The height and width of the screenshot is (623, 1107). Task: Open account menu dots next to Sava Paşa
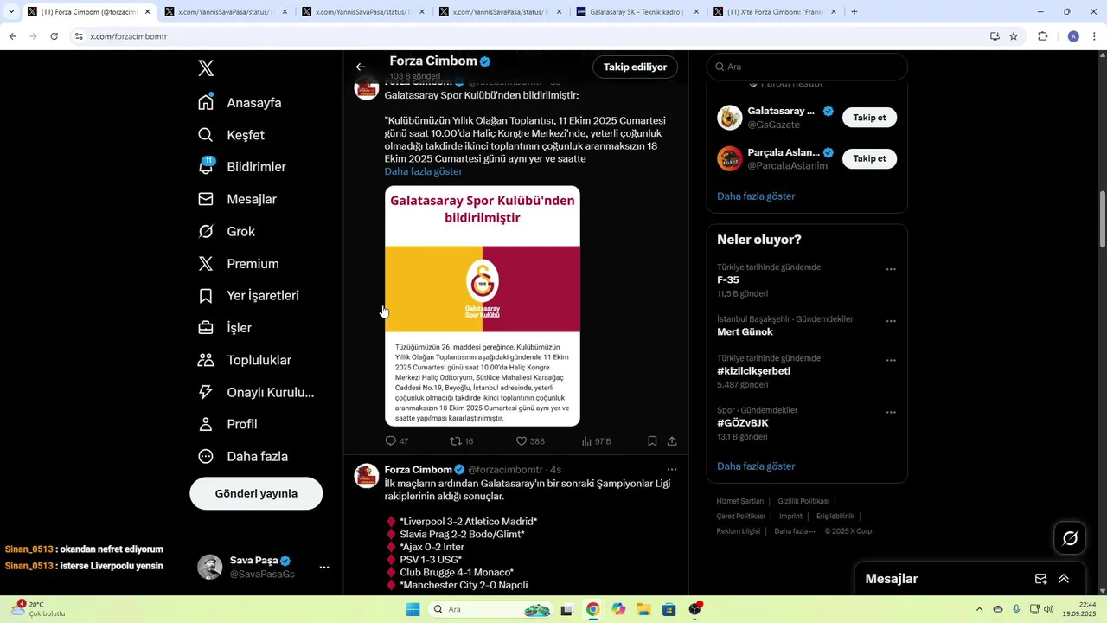[x=324, y=568]
